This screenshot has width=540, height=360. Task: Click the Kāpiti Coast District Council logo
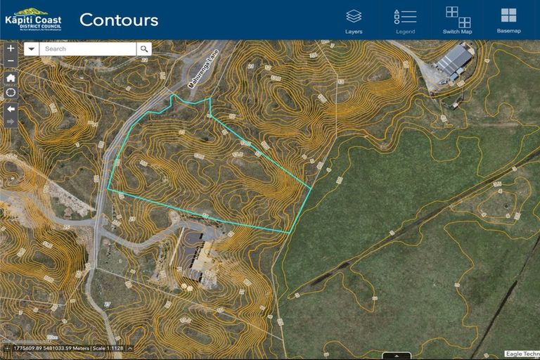[x=34, y=20]
